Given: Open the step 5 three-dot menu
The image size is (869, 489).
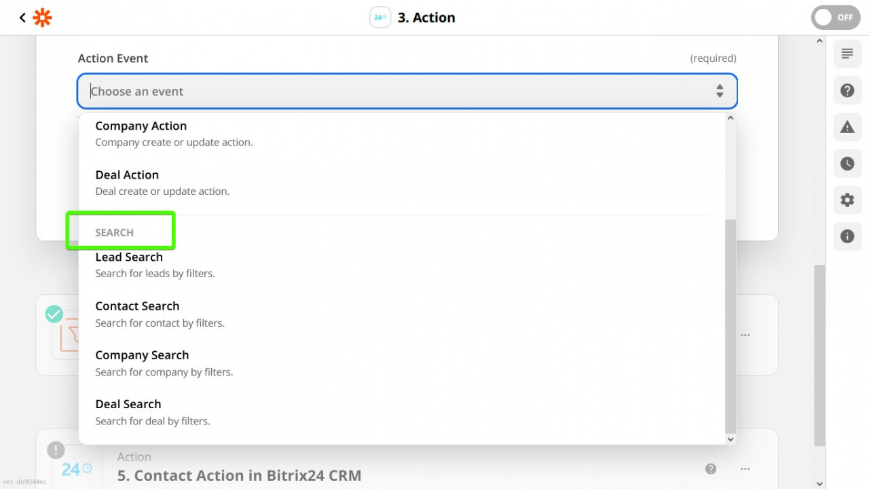Looking at the screenshot, I should coord(745,469).
